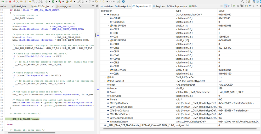Viewport: 261px width, 134px height.
Task: Step Into the current function
Action: click(x=17, y=2)
